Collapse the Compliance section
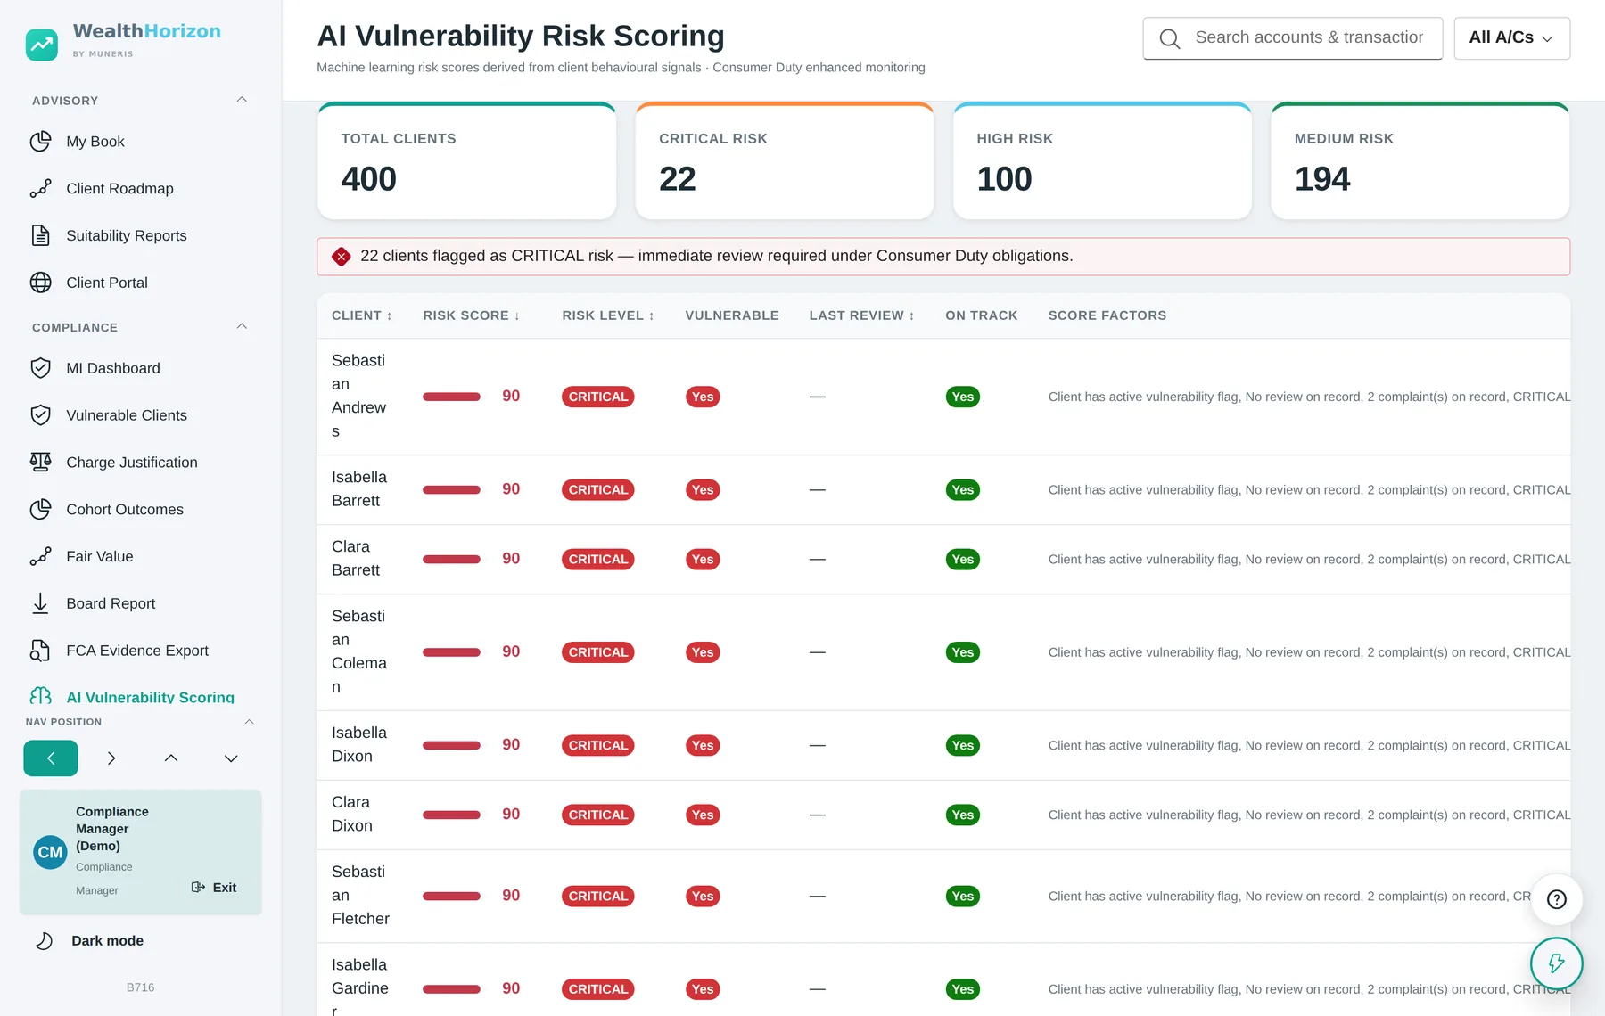The height and width of the screenshot is (1016, 1605). (242, 326)
